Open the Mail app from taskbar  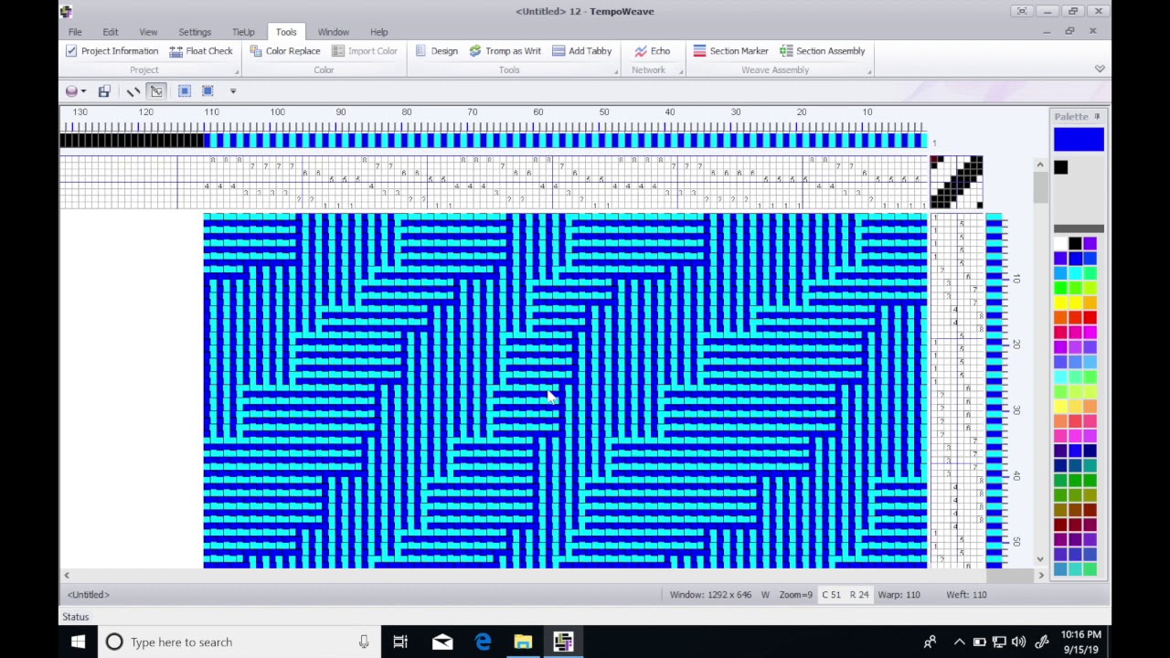click(x=442, y=642)
